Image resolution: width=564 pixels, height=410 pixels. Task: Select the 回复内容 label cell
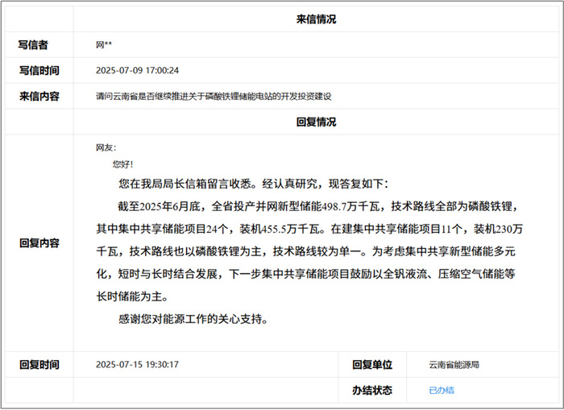[39, 243]
